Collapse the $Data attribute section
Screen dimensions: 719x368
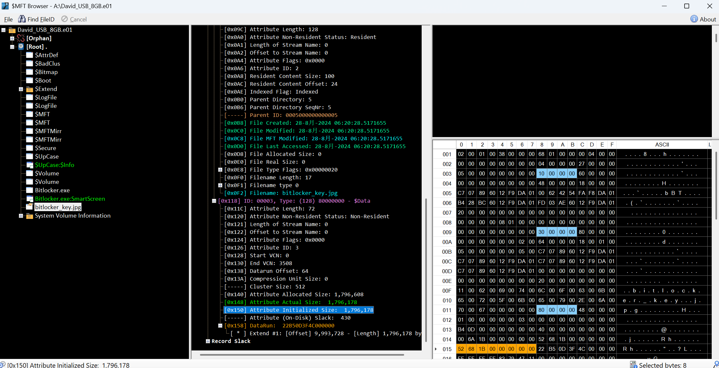tap(214, 201)
